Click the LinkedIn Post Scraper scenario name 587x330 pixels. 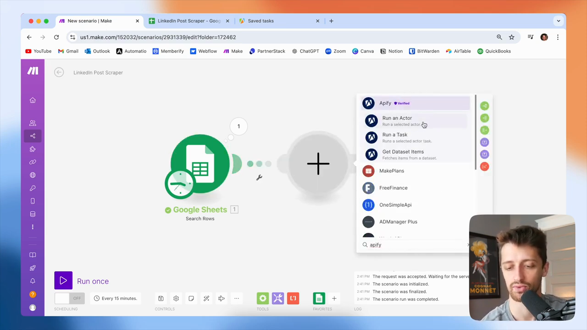click(98, 72)
